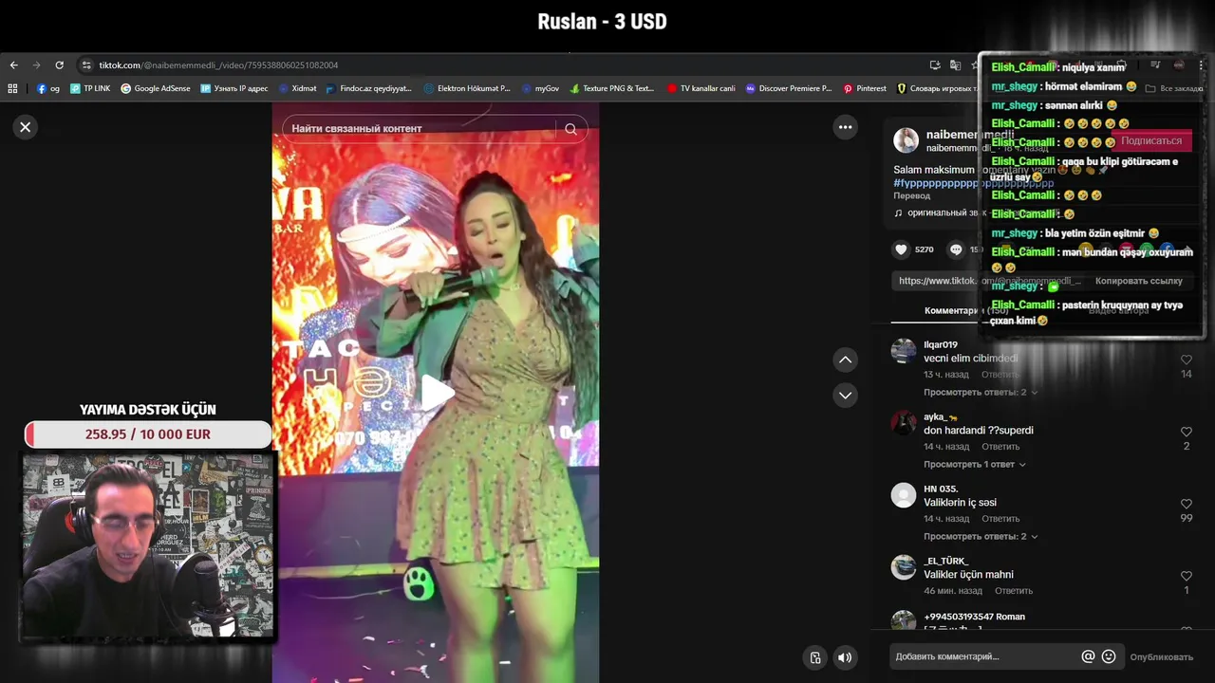Click the comments bubble icon

[x=956, y=249]
